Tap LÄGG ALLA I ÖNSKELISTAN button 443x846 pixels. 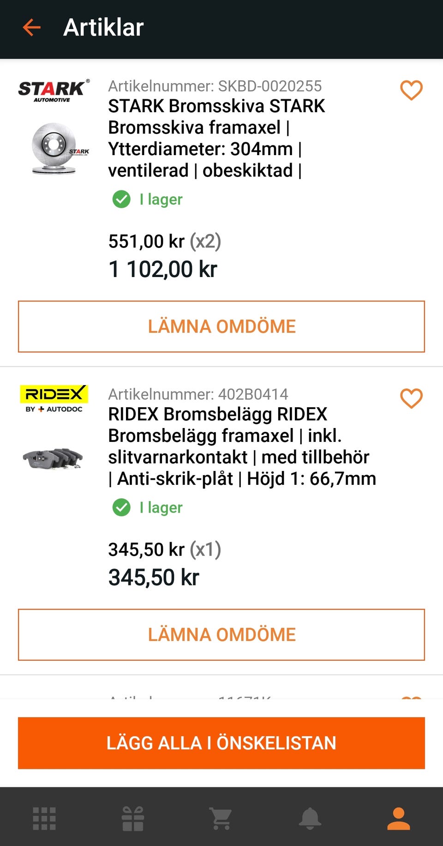[221, 743]
